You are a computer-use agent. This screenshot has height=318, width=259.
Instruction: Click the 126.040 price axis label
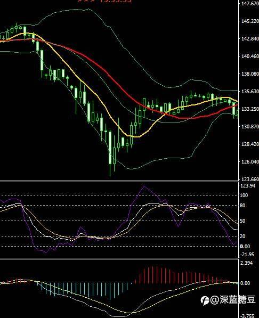click(250, 162)
